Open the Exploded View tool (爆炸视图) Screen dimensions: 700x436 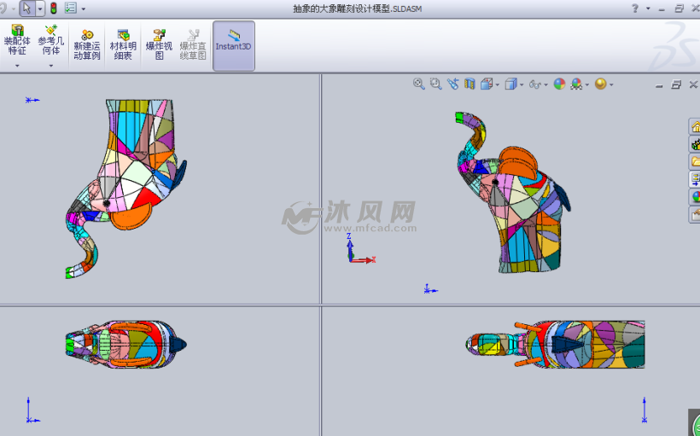(x=159, y=44)
